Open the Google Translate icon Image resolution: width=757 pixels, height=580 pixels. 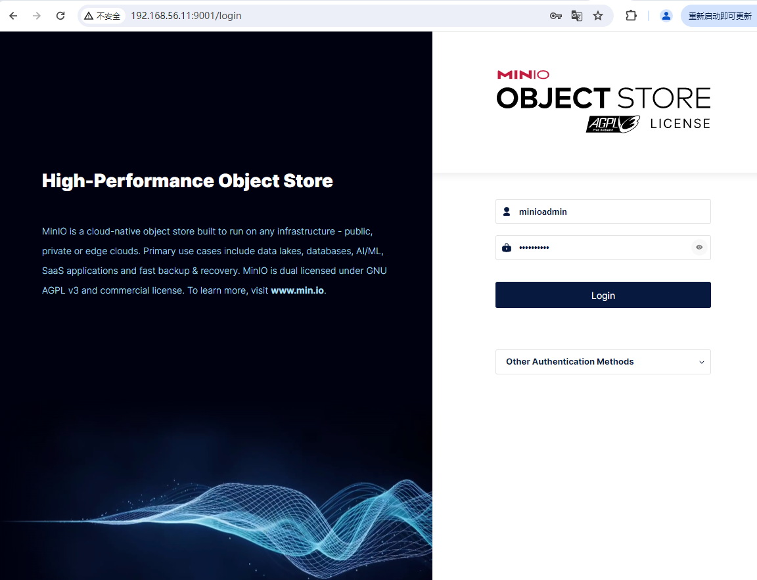tap(577, 15)
